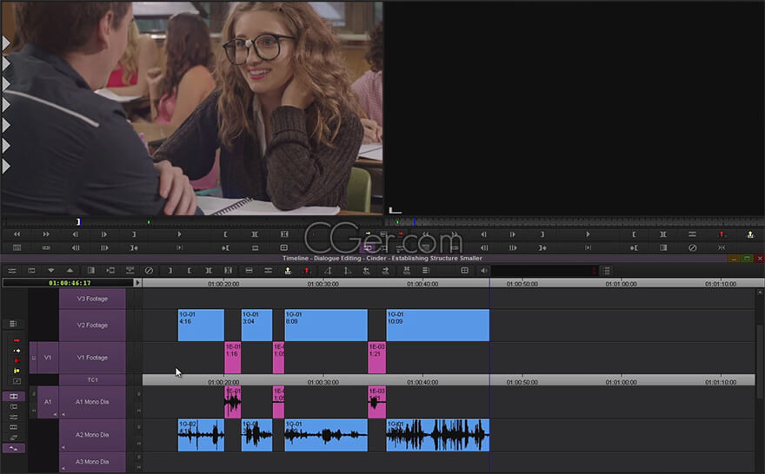Click record monitor blue position indicator

(x=415, y=222)
